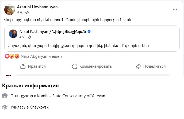Click the shared post's 4 ч. timestamp
The width and height of the screenshot is (184, 119).
pyautogui.click(x=22, y=37)
